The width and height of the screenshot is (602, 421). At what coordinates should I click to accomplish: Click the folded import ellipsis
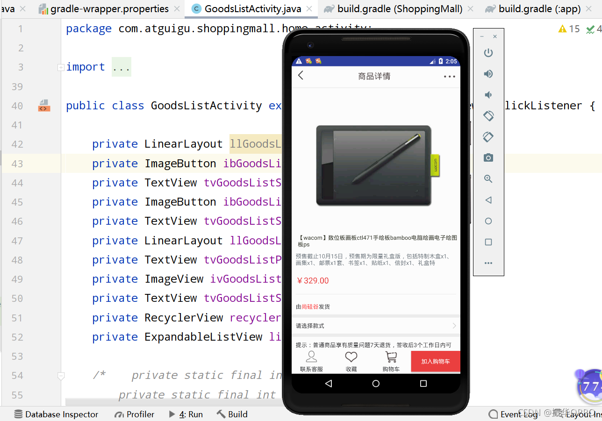pyautogui.click(x=122, y=67)
